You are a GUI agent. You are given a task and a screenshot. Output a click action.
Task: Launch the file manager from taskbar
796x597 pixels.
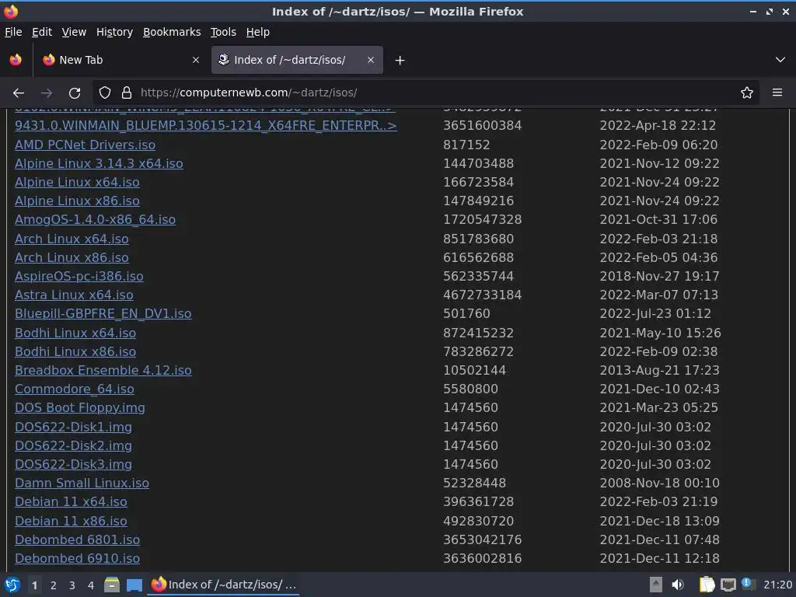click(x=112, y=585)
